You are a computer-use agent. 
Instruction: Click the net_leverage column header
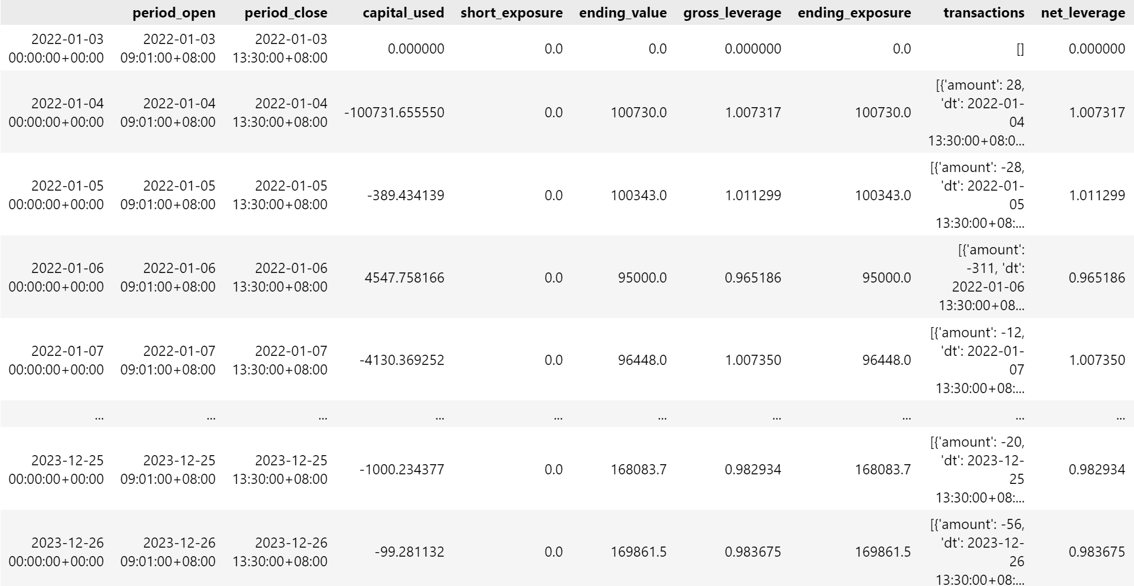coord(1083,13)
